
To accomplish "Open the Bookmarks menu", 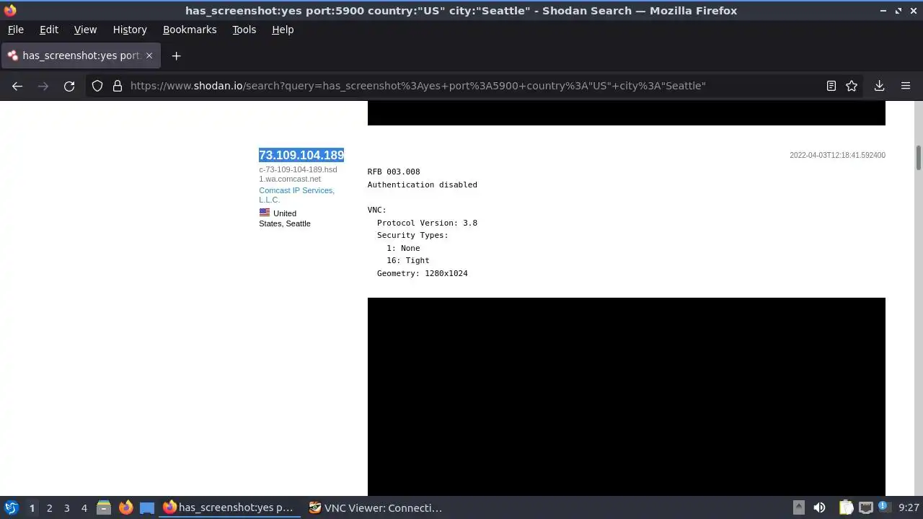I will coord(190,30).
